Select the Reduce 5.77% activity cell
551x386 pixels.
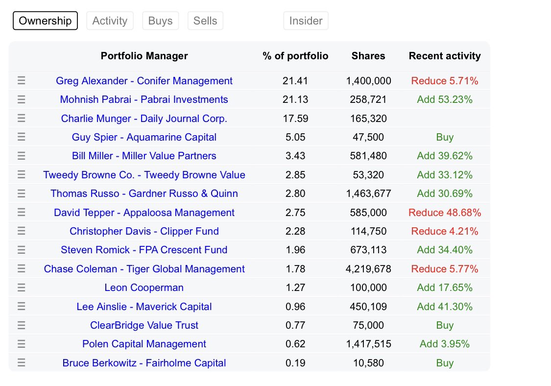(x=445, y=269)
